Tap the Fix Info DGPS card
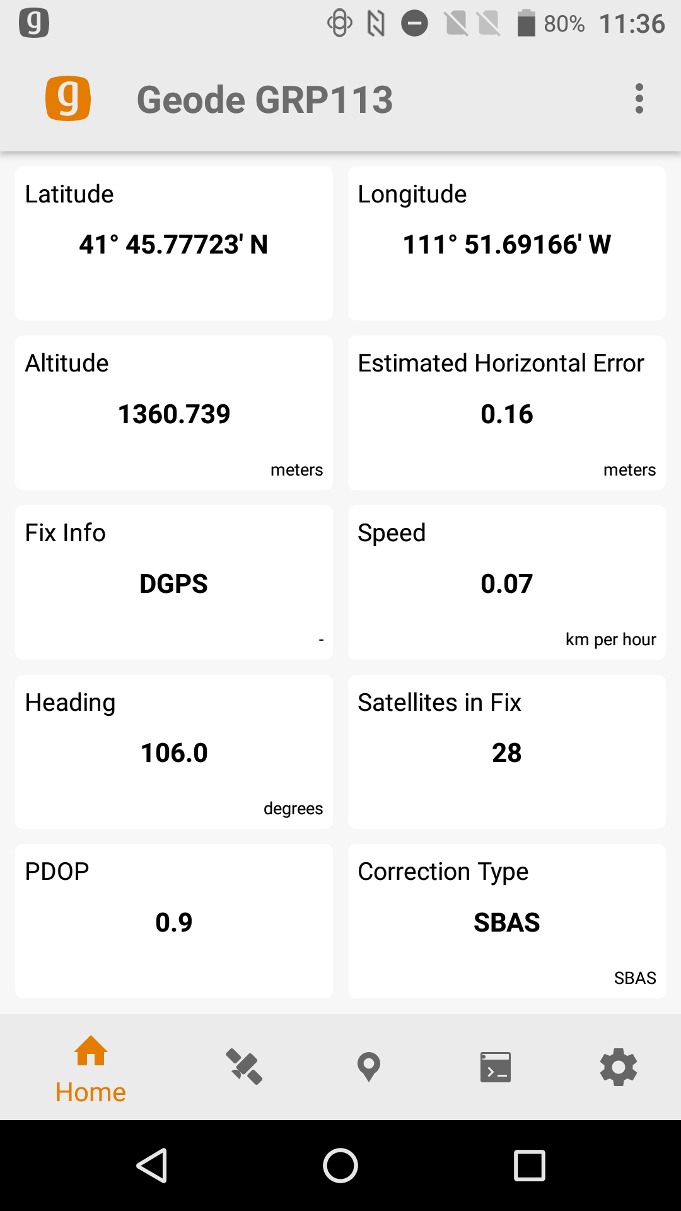The height and width of the screenshot is (1211, 681). coord(174,583)
